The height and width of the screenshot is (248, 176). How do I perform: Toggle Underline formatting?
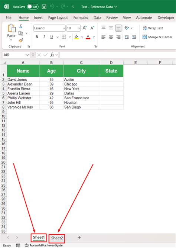tap(52, 37)
